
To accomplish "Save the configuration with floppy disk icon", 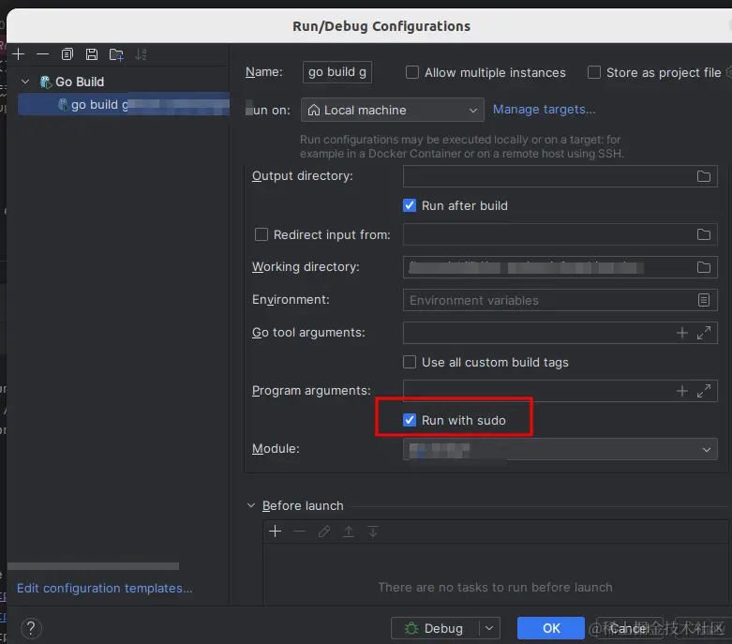I will [92, 54].
